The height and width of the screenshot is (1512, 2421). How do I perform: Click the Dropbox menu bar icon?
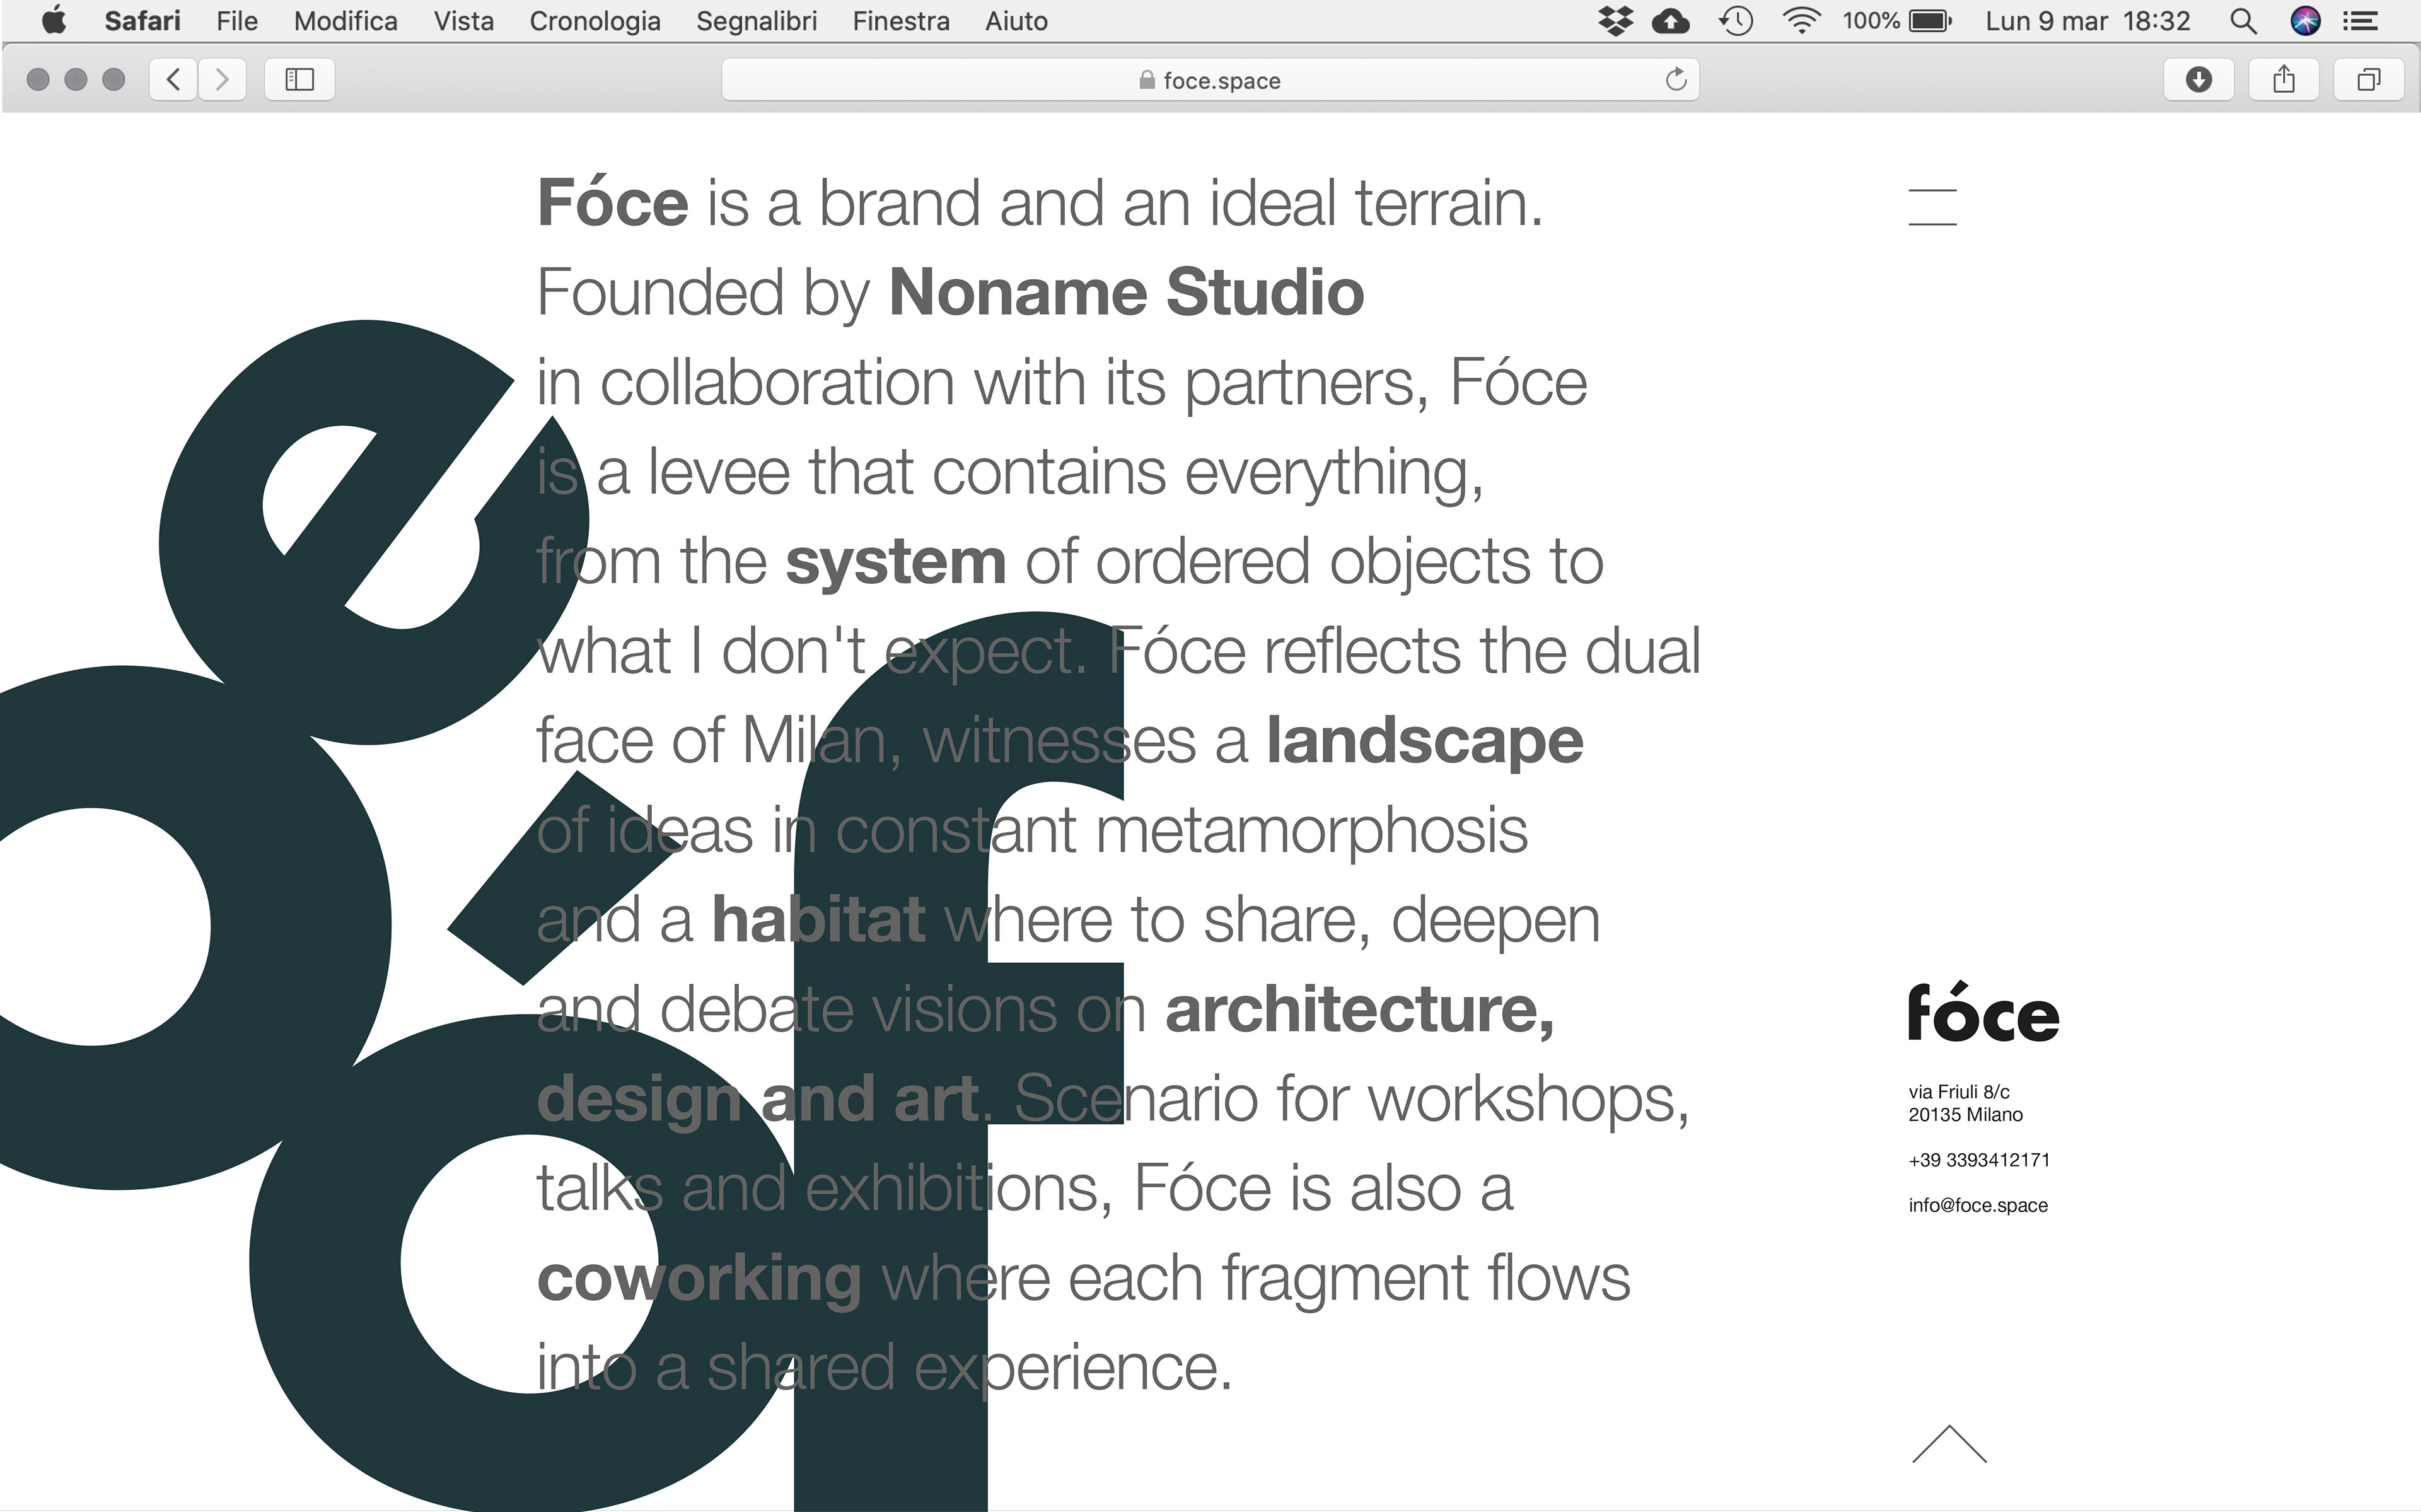click(1615, 21)
